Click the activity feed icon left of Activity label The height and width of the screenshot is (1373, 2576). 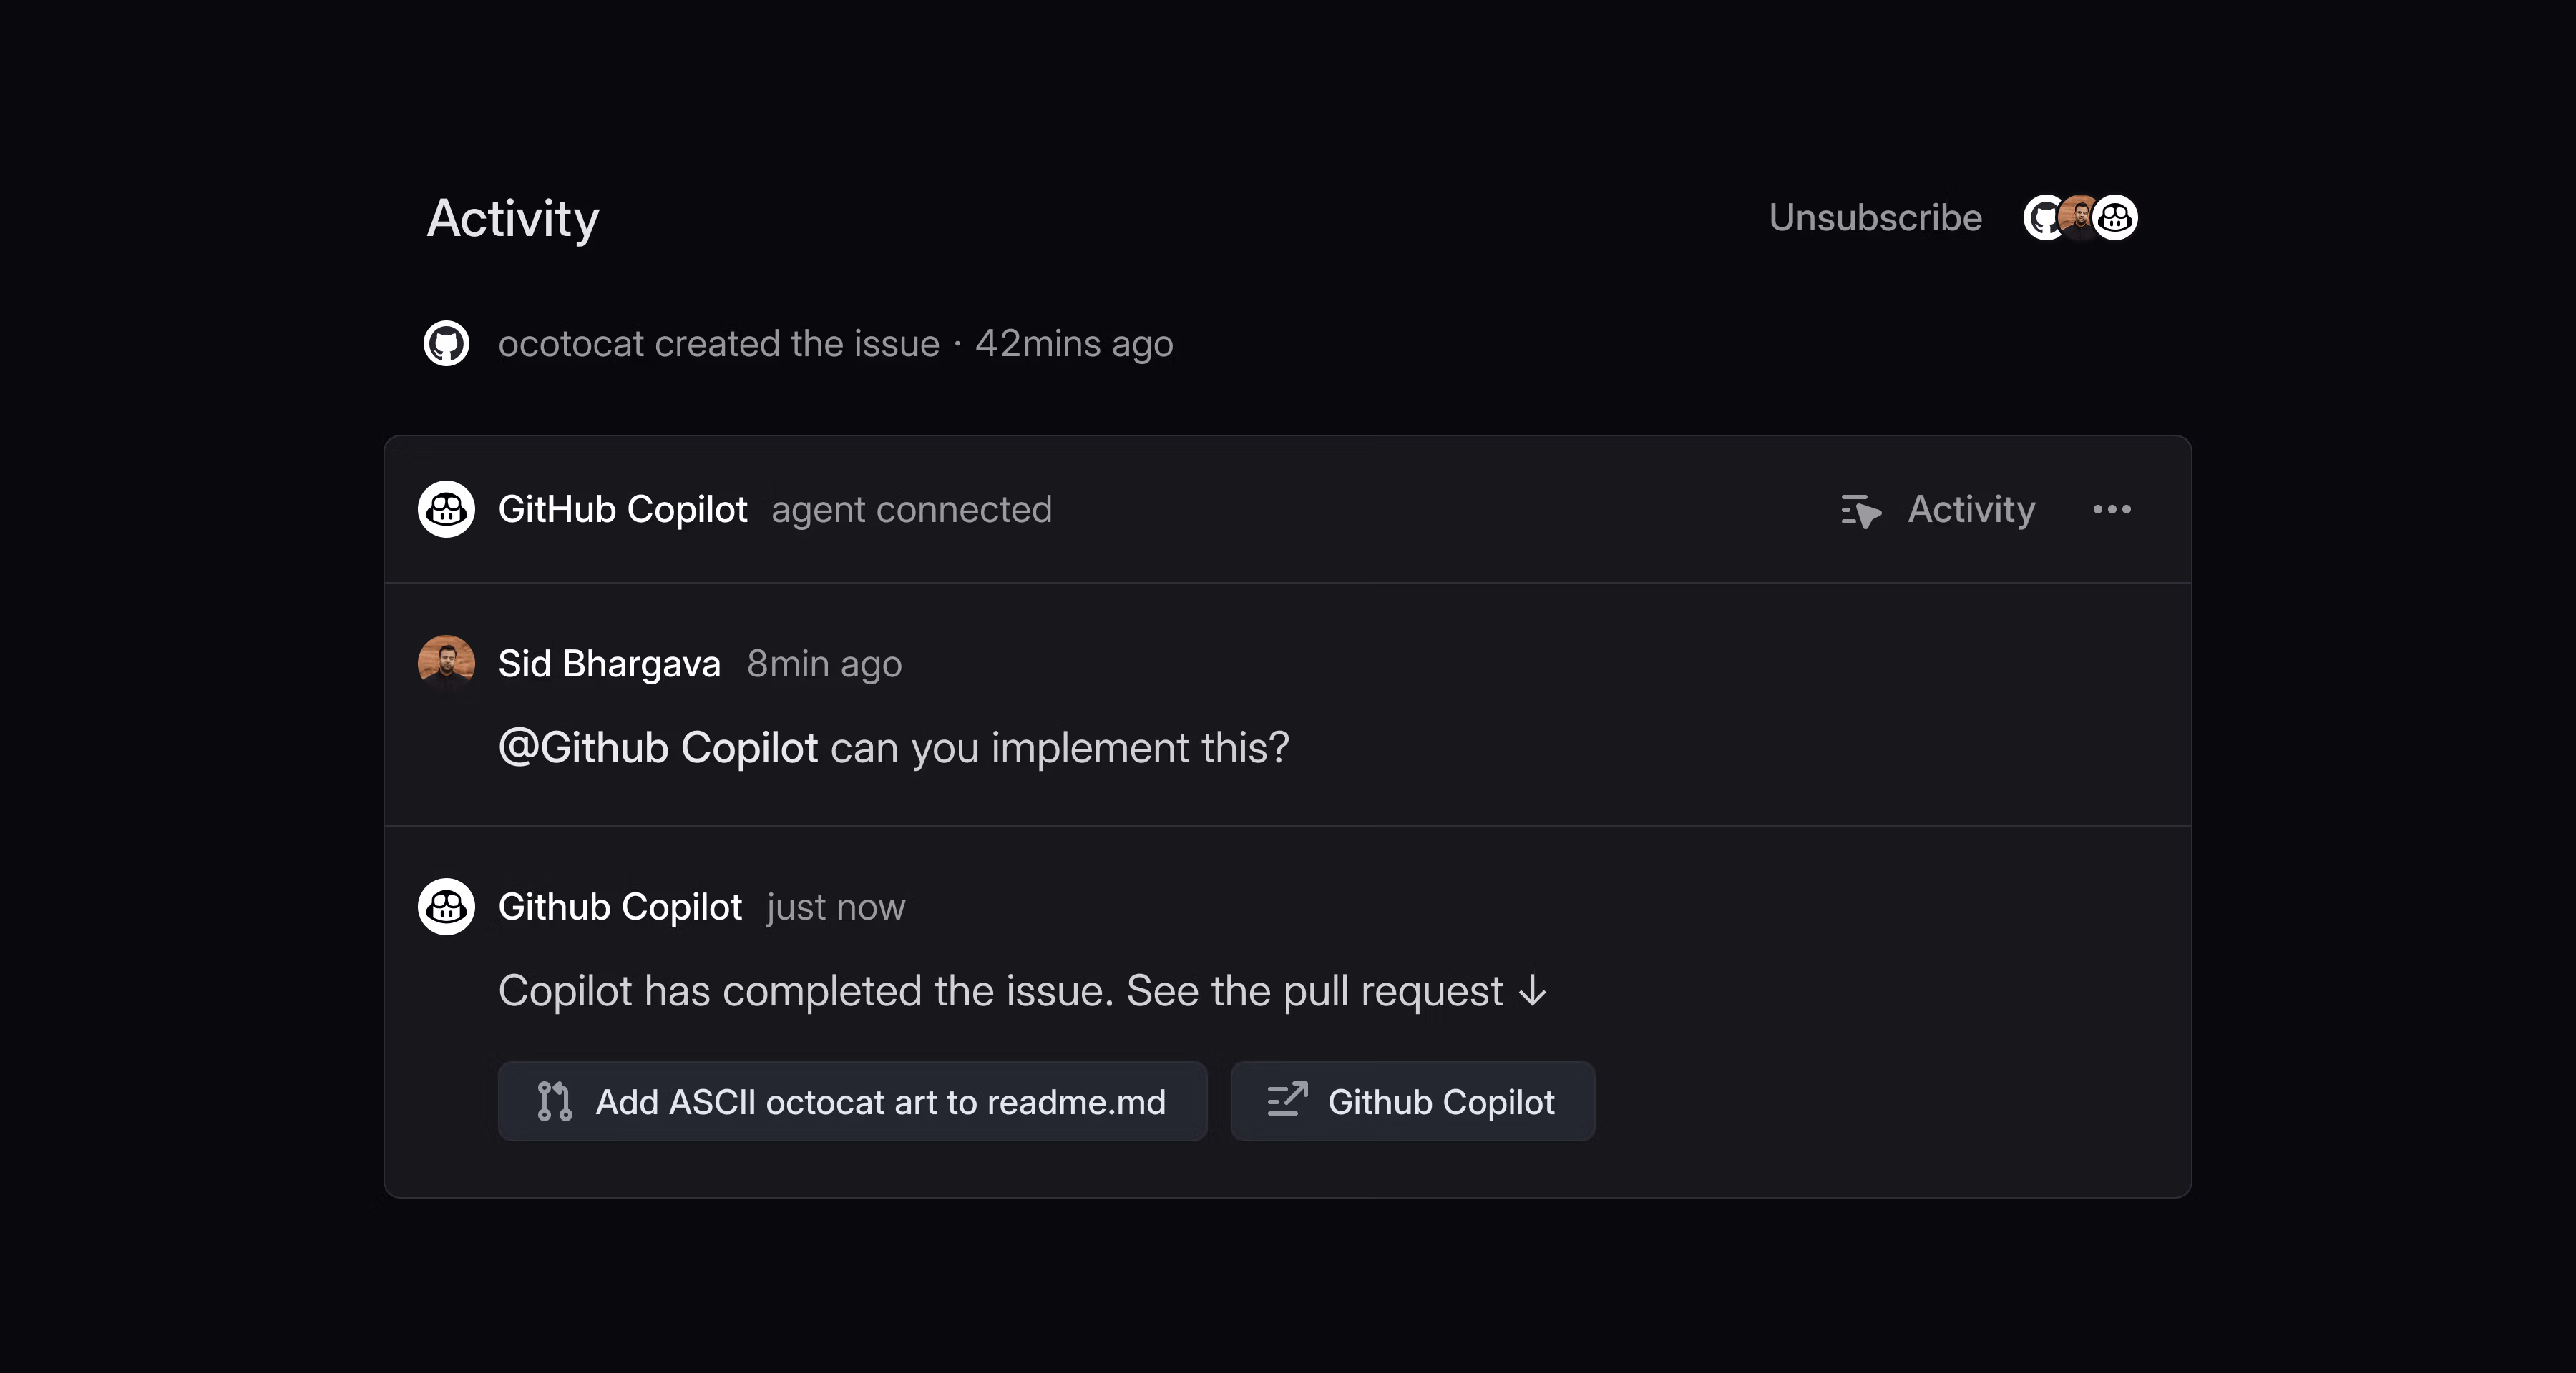(1860, 510)
